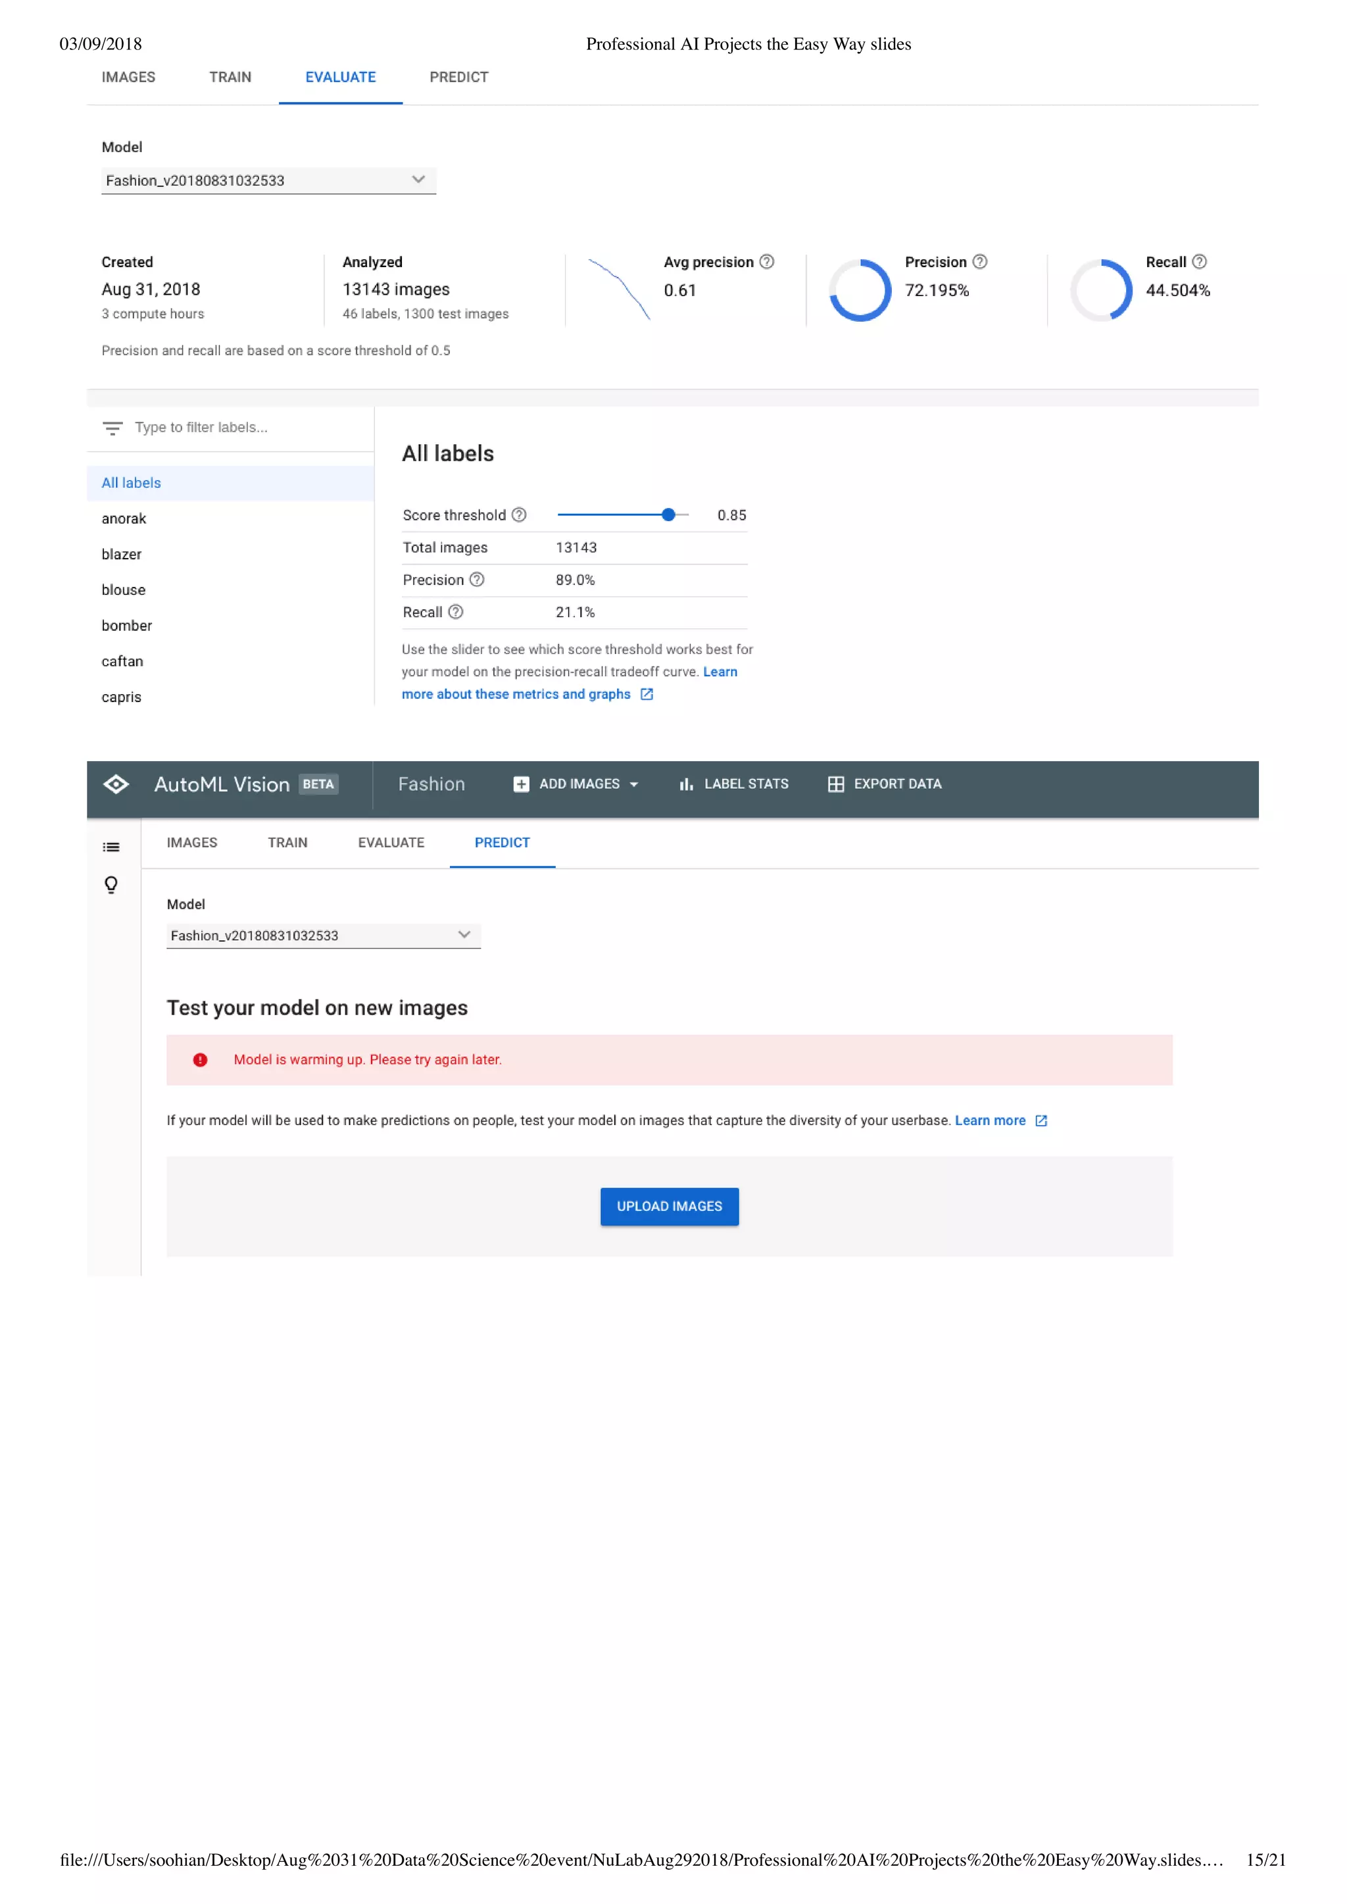Select capris label
1347x1904 pixels.
121,697
